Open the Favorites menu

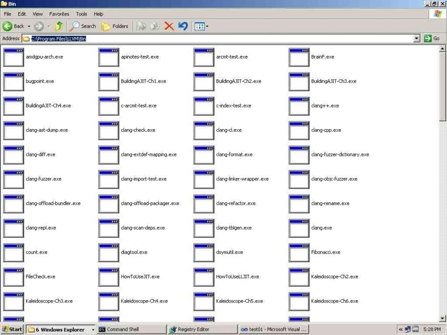59,14
